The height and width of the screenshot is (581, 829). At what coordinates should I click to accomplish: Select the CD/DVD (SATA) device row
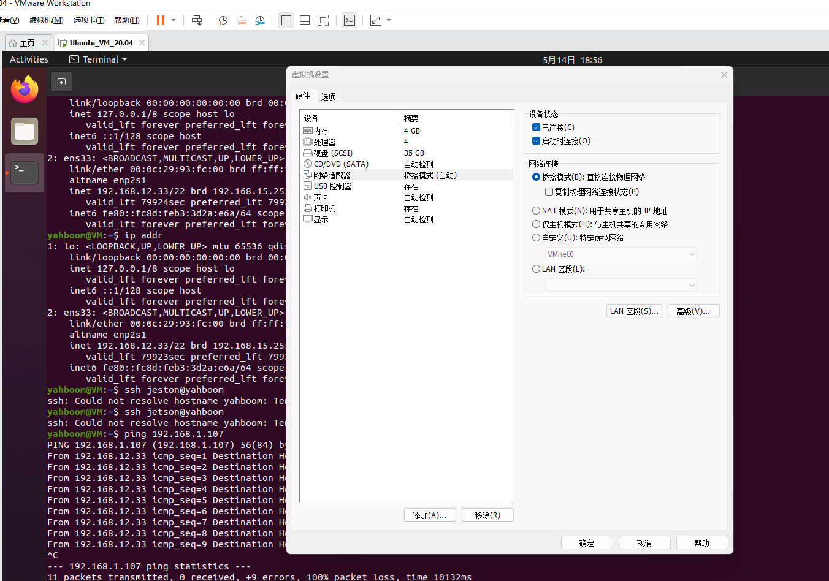pyautogui.click(x=407, y=164)
